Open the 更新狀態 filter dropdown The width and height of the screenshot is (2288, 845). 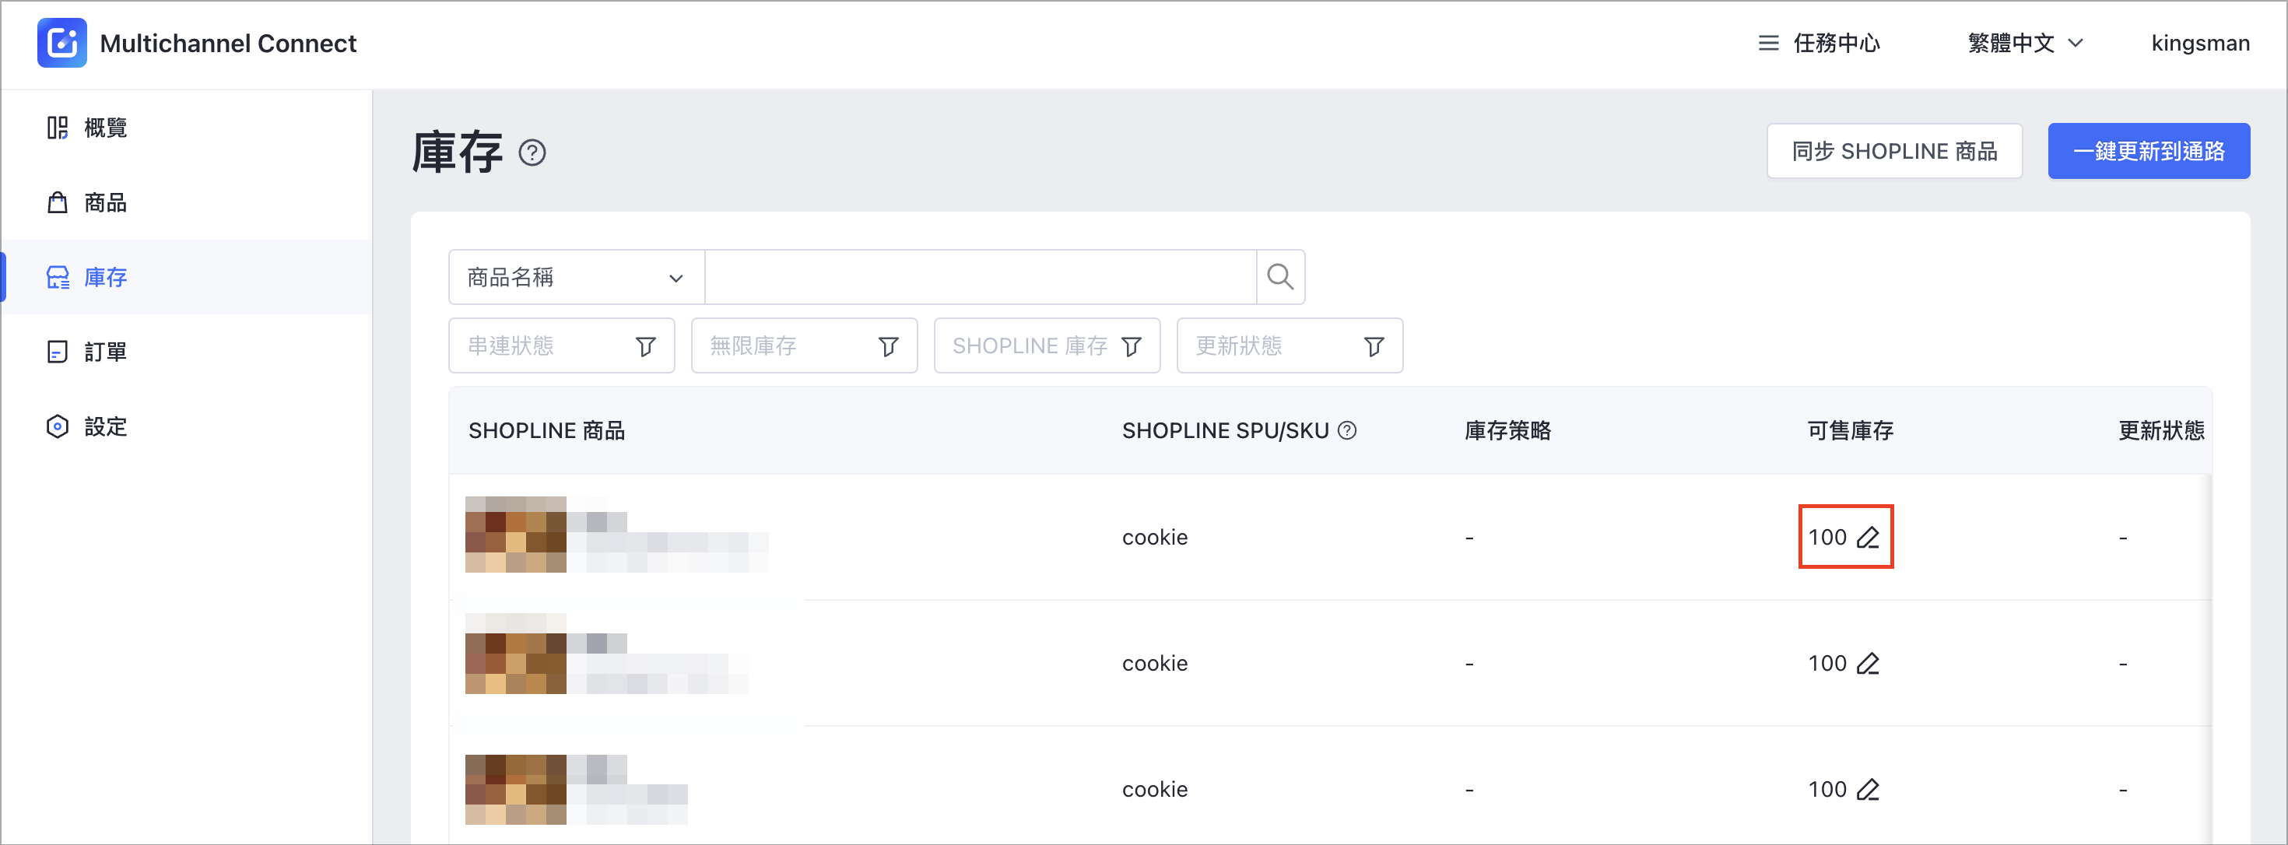click(1290, 345)
